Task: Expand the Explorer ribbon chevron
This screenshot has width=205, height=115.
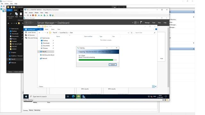Action: [x=154, y=29]
